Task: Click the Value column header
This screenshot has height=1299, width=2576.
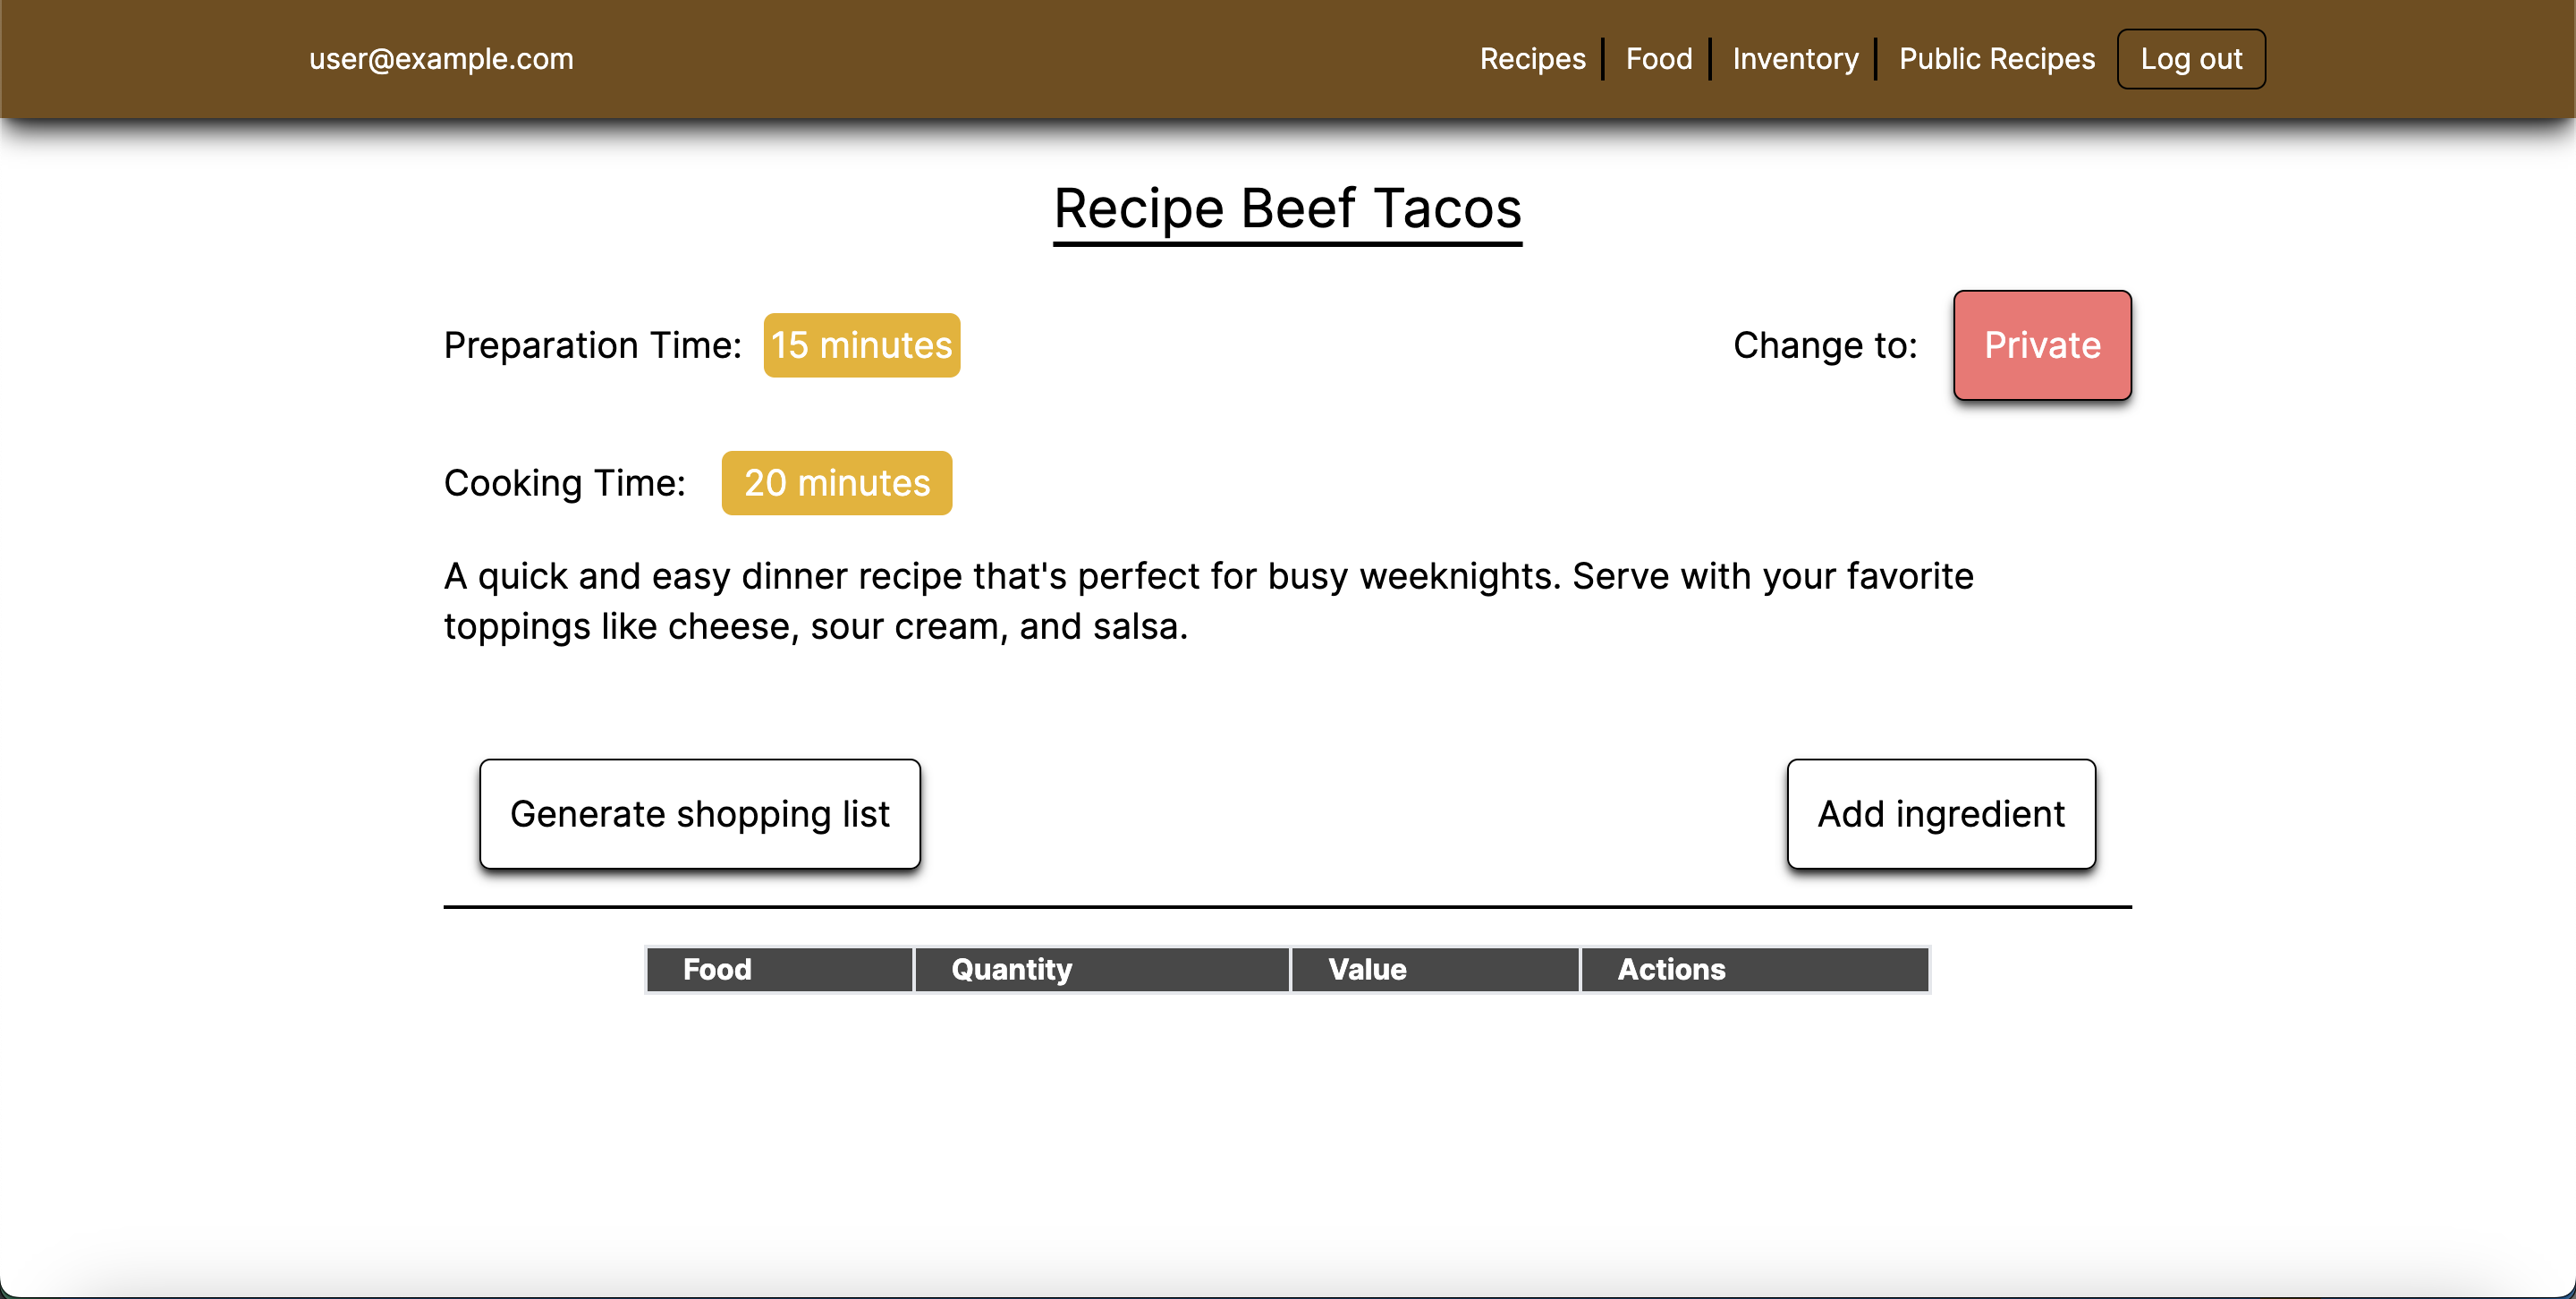Action: 1366,969
